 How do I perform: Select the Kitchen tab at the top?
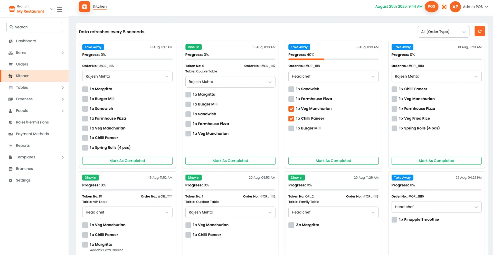(x=100, y=7)
